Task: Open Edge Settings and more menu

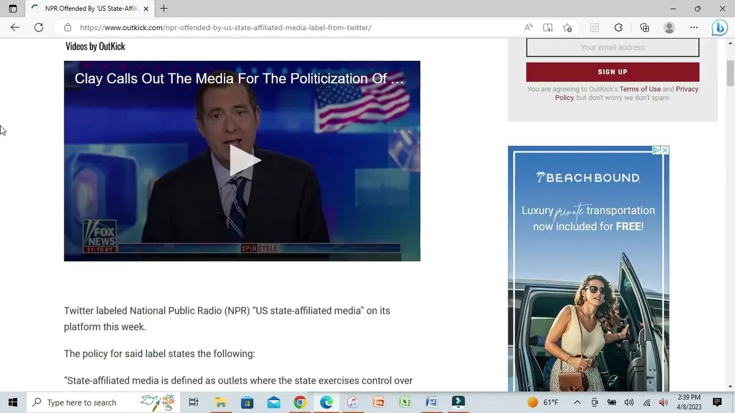Action: pos(694,28)
